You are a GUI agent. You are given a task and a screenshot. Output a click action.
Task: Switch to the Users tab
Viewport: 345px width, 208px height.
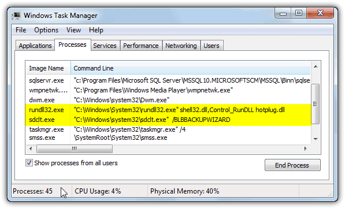click(212, 46)
